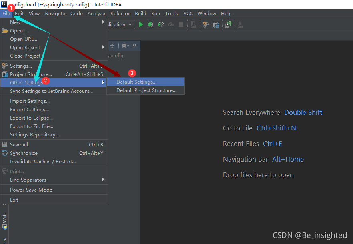Select Default Settings... in the submenu
Viewport: 353px width, 244px height.
click(x=145, y=82)
